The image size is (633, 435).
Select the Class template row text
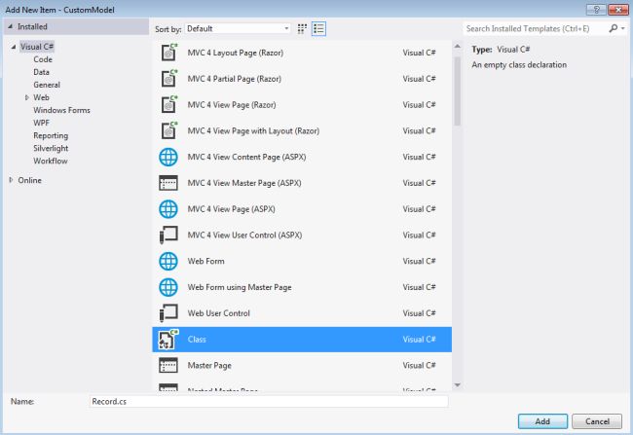(x=197, y=340)
